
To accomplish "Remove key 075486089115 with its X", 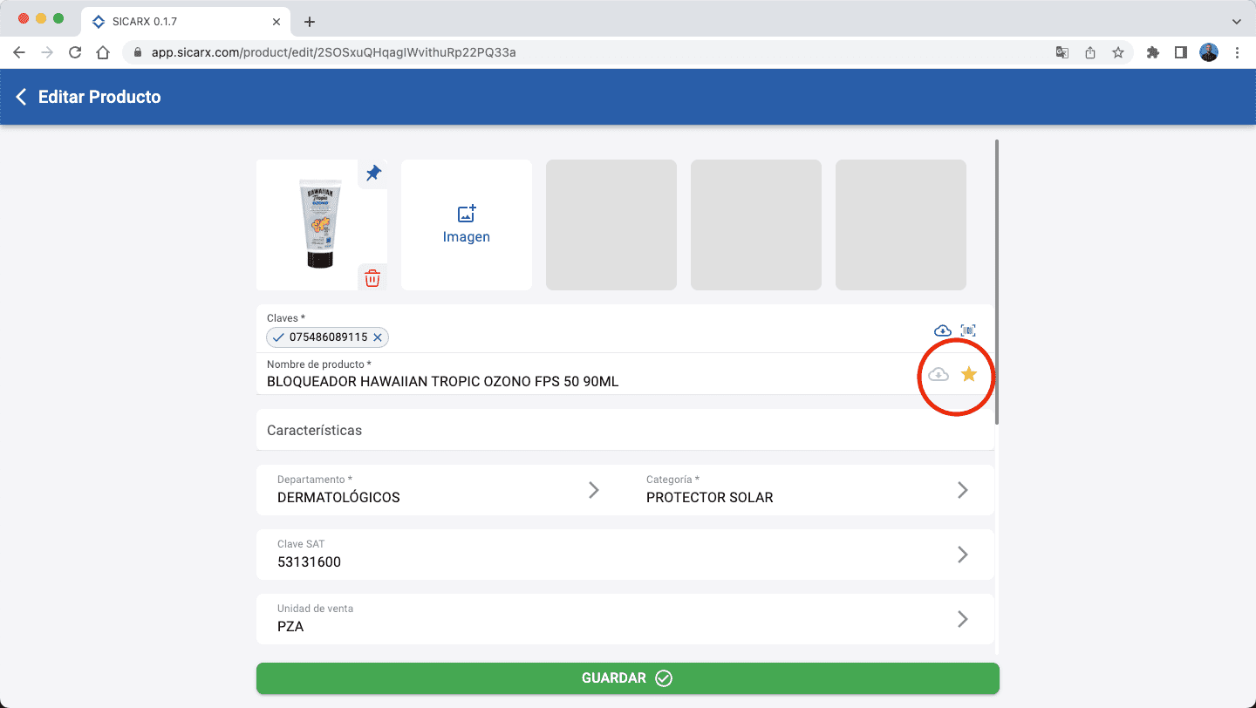I will [x=378, y=337].
